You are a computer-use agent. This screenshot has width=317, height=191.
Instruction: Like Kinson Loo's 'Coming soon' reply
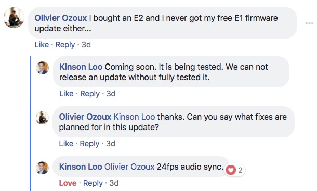(x=67, y=94)
